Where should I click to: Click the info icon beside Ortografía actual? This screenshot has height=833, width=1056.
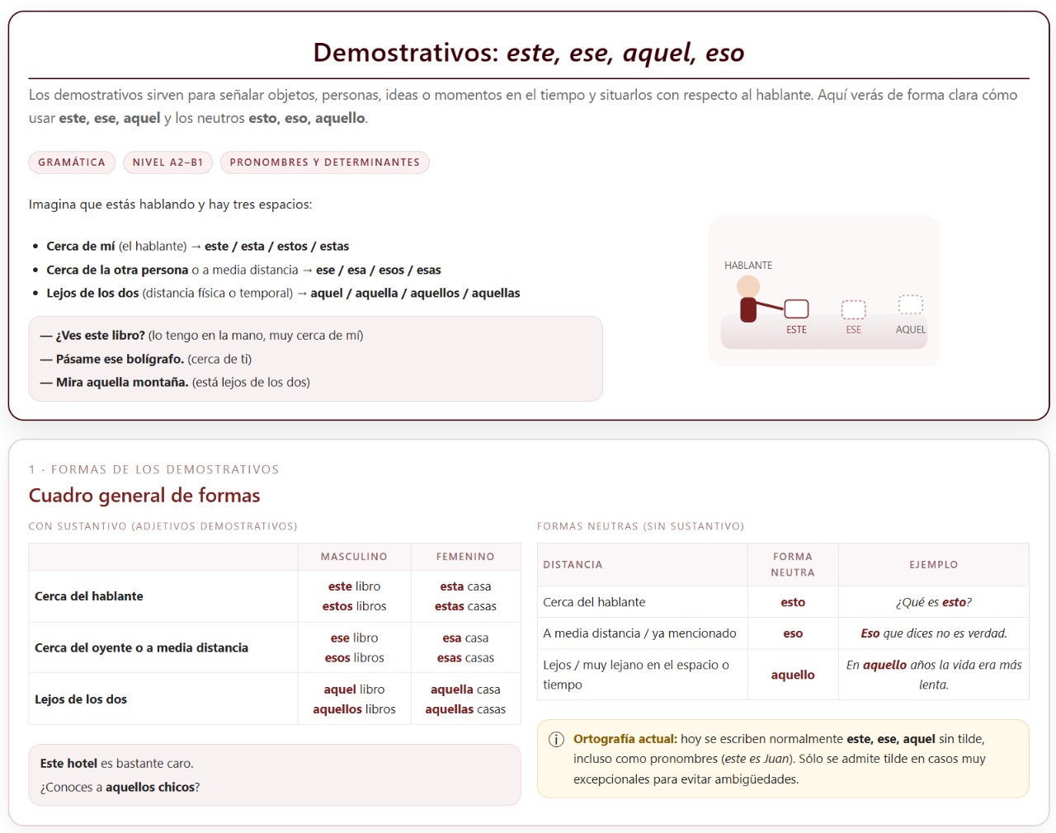(556, 740)
